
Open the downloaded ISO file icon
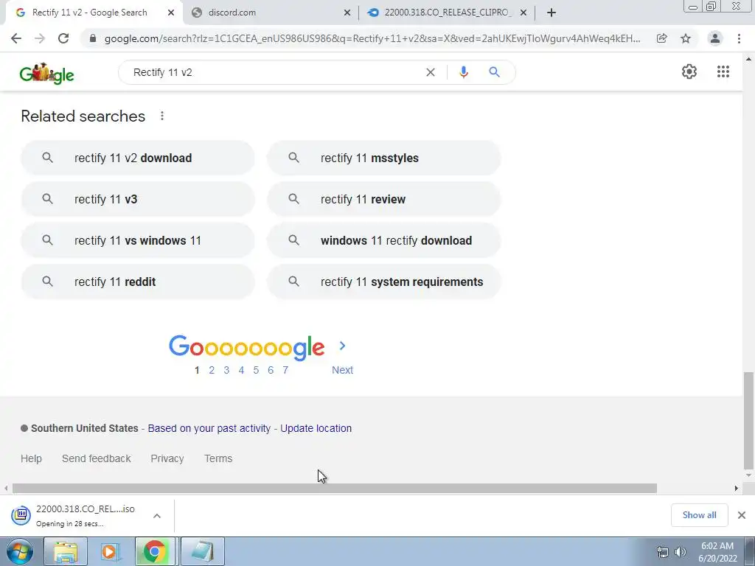(21, 515)
